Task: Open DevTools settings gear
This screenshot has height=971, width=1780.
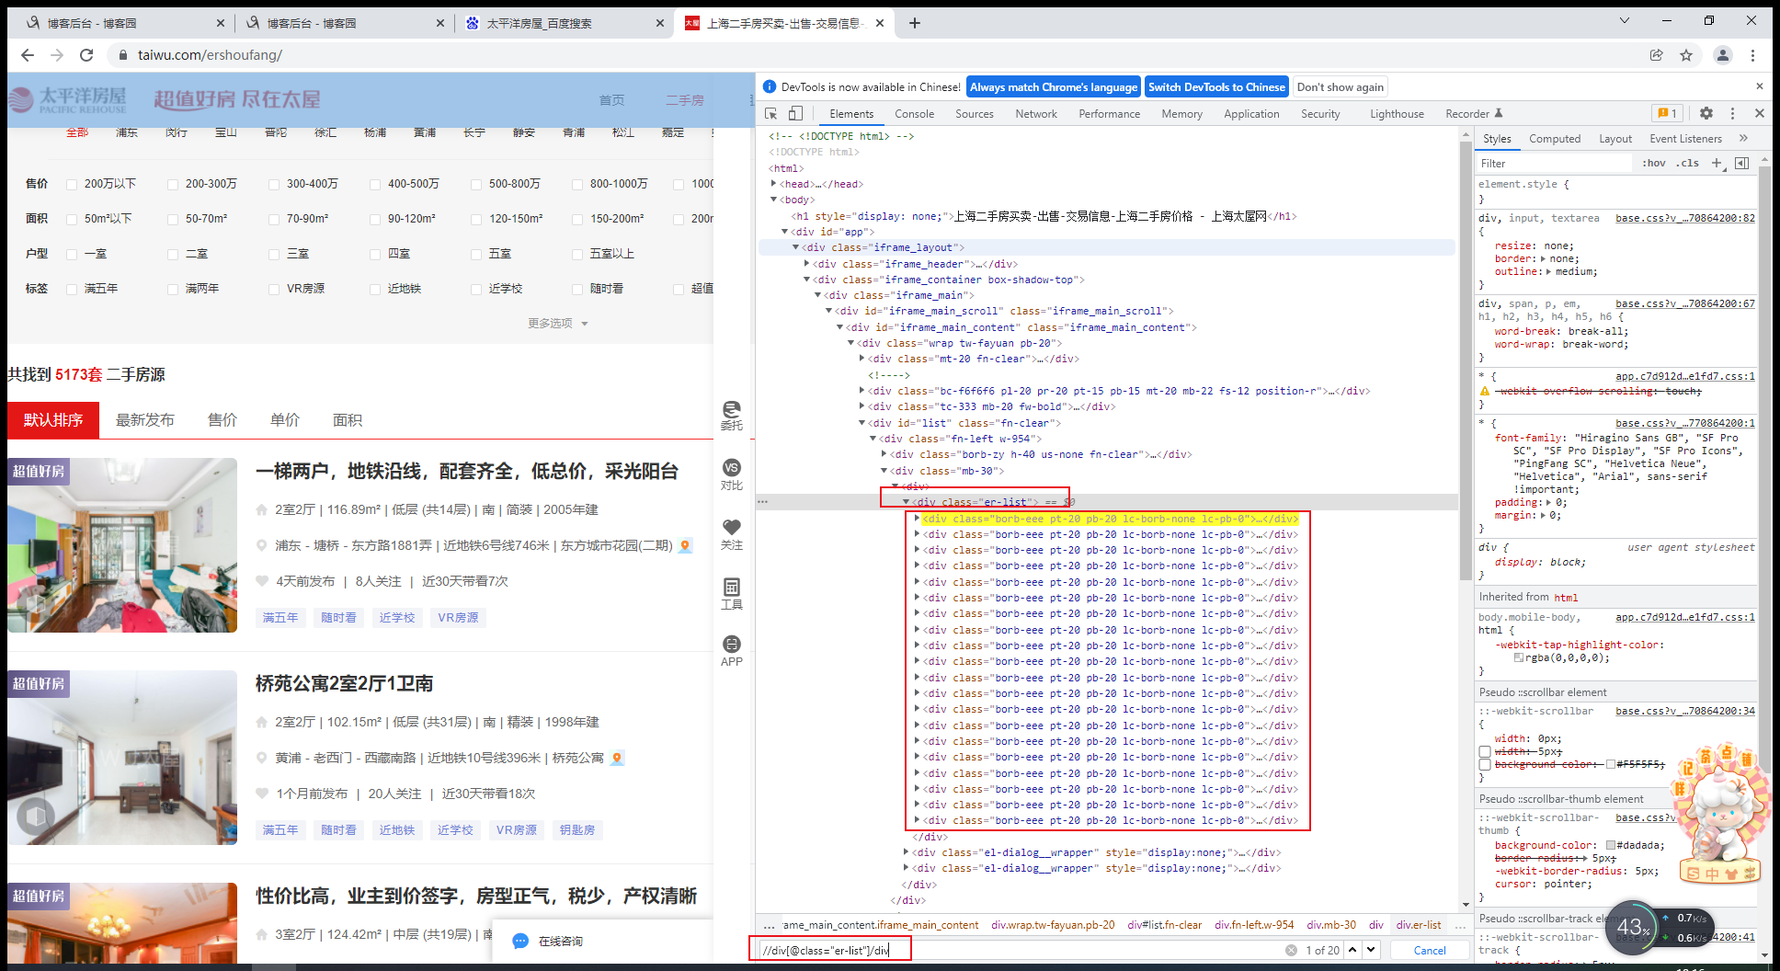Action: pos(1706,113)
